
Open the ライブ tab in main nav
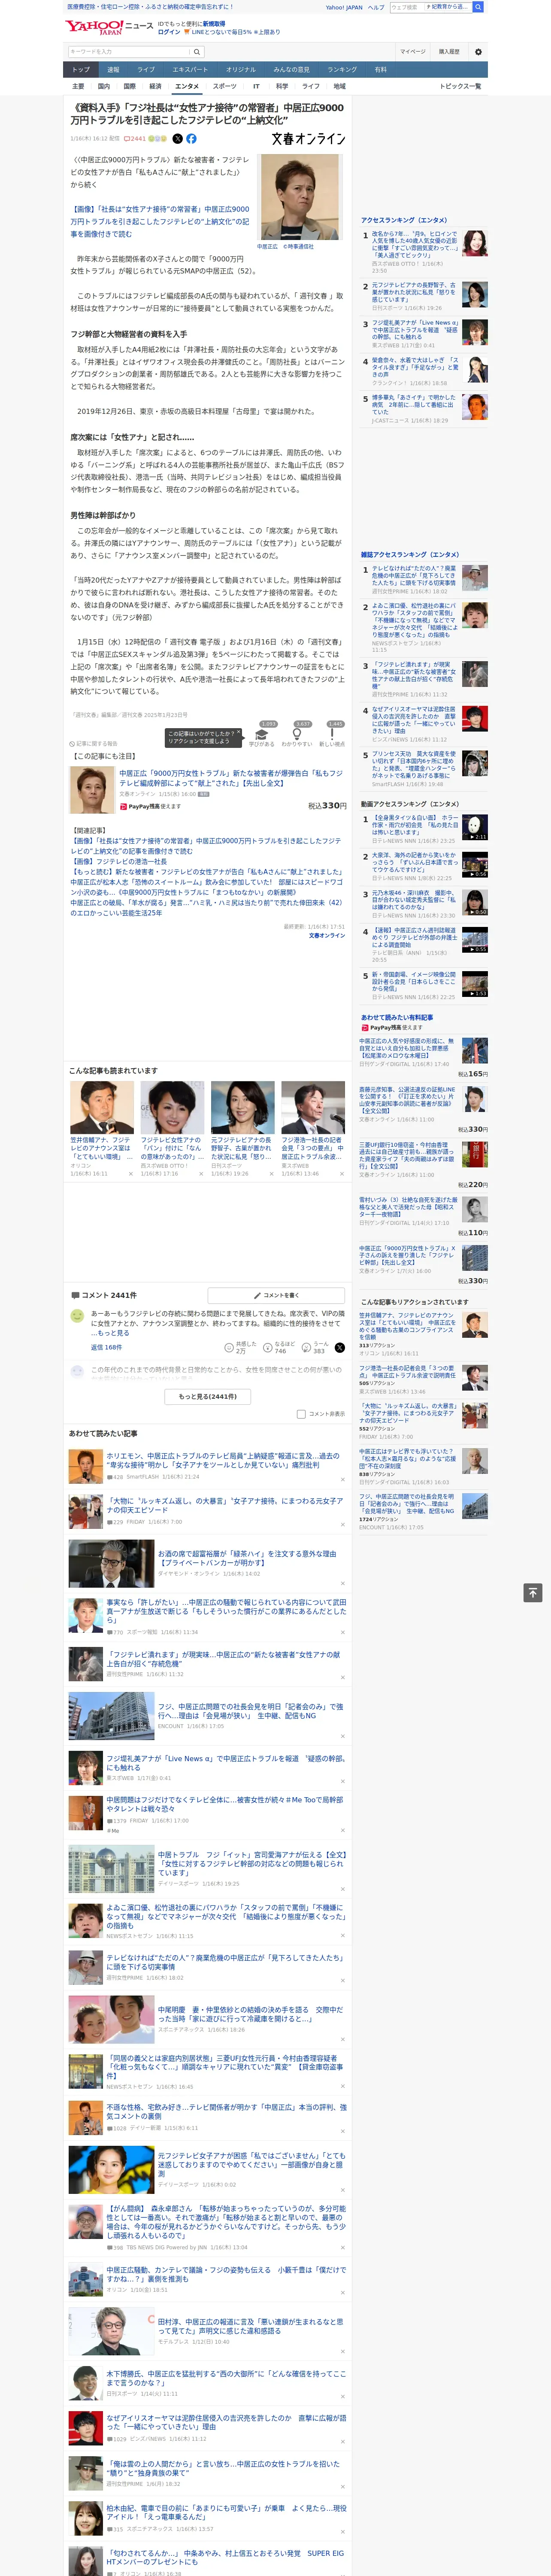coord(146,69)
